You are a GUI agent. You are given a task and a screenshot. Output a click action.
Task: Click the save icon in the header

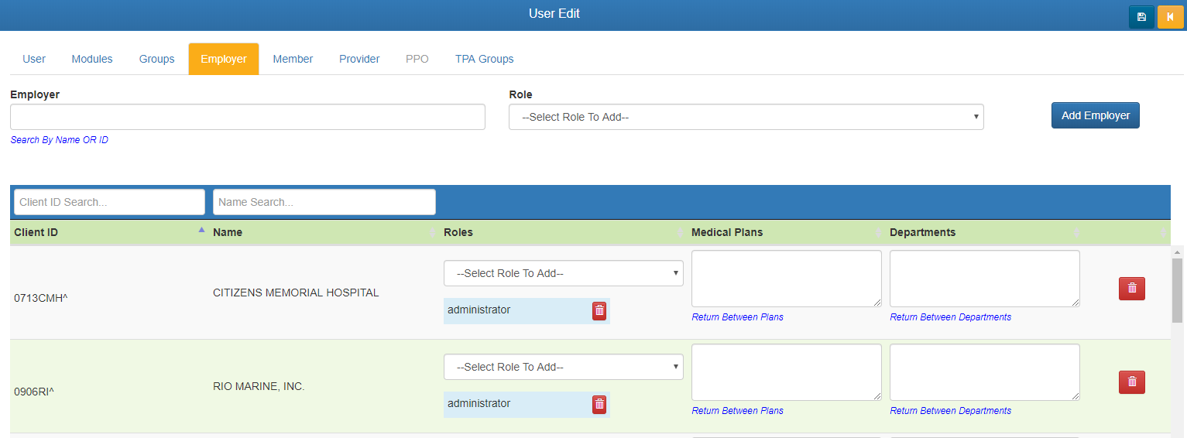[1141, 17]
